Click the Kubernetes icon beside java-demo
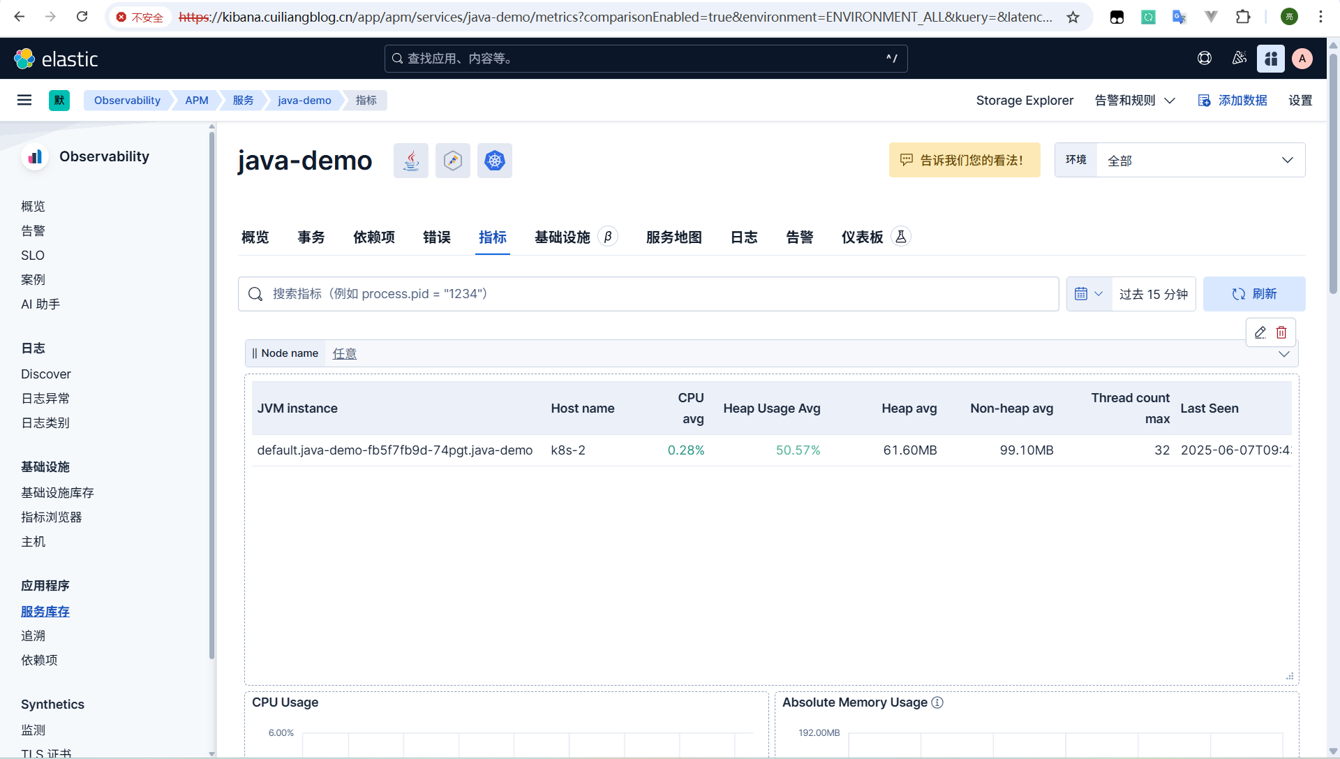Image resolution: width=1340 pixels, height=759 pixels. 495,161
